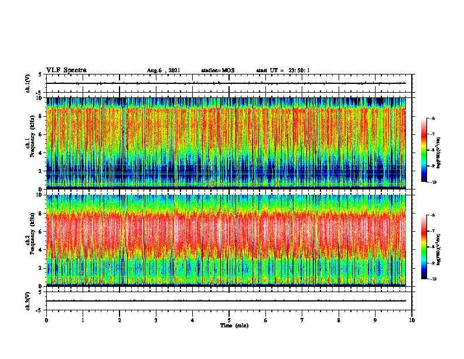This screenshot has width=464, height=359.
Task: Click the "start UT = 23:50: 1" text
Action: (x=283, y=70)
